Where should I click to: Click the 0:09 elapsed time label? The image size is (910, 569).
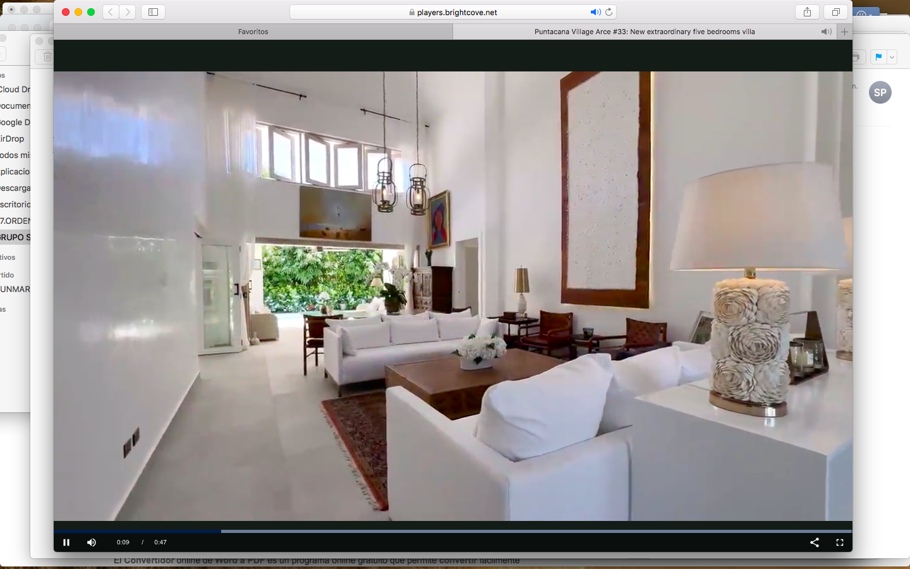pos(123,542)
